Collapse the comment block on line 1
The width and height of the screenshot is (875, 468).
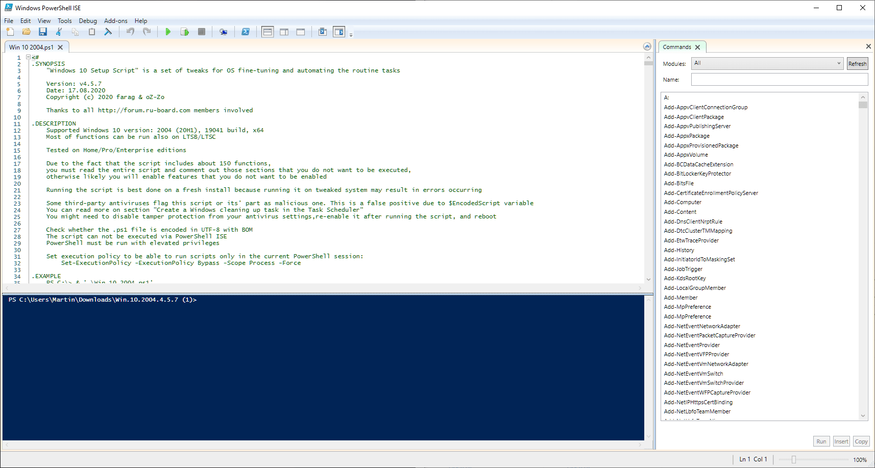[x=29, y=57]
